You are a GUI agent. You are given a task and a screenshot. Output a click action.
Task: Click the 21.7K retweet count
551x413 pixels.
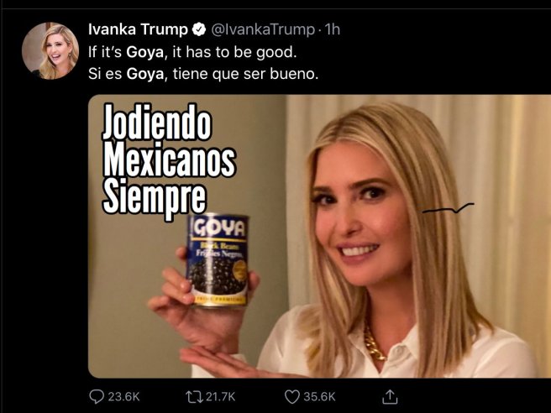(x=220, y=397)
